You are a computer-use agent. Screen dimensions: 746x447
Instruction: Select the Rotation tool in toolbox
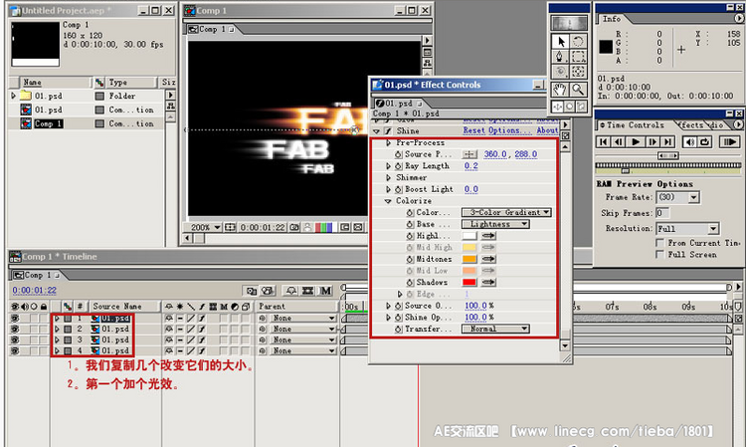tap(578, 42)
